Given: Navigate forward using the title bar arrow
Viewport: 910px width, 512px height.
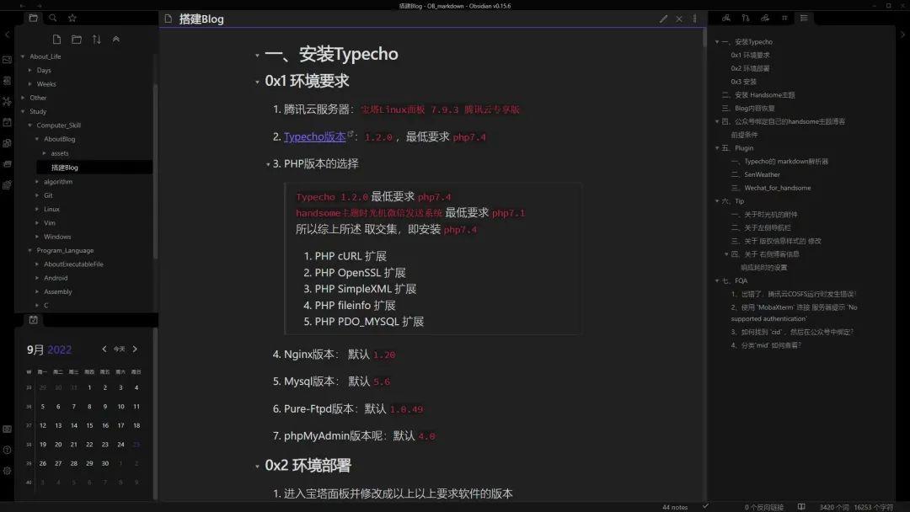Looking at the screenshot, I should pos(39,6).
